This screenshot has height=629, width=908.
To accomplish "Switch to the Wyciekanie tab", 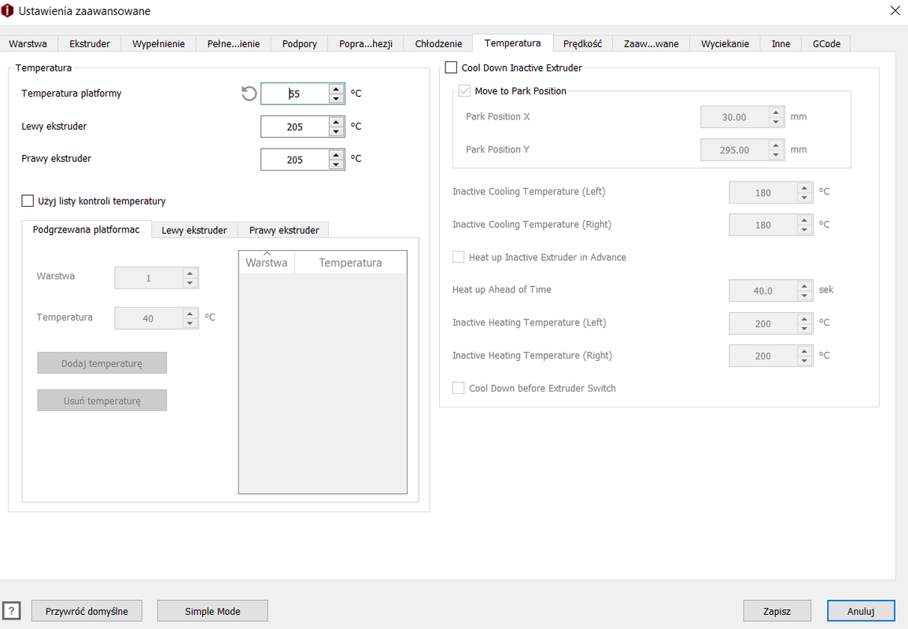I will (x=725, y=43).
